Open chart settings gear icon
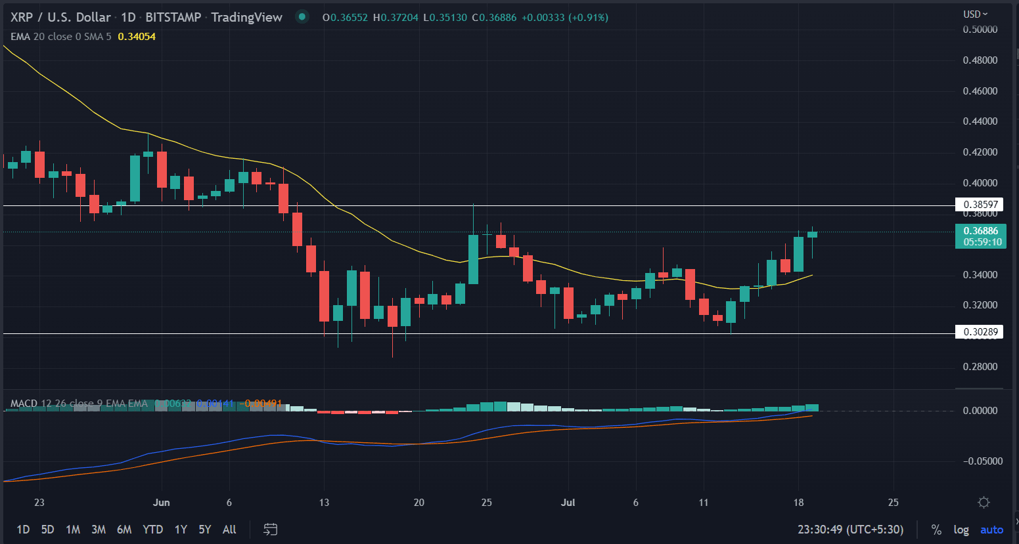Viewport: 1019px width, 544px height. click(984, 503)
